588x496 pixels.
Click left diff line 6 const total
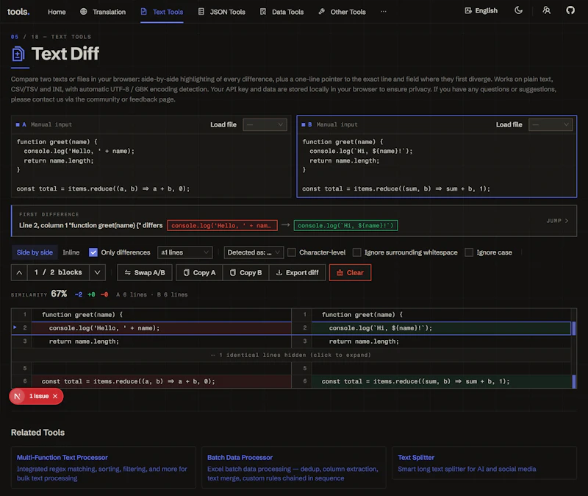(161, 381)
